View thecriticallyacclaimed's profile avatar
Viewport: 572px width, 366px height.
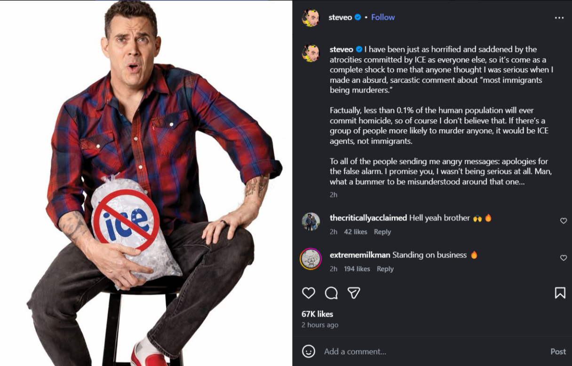tap(310, 222)
